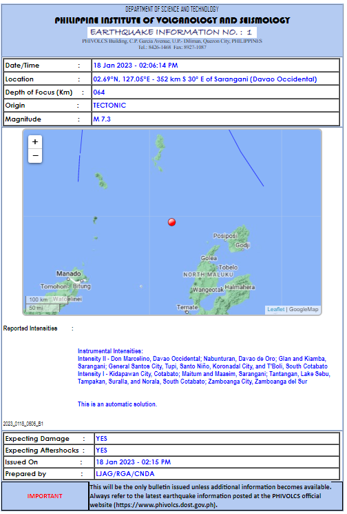Click the Origin row label
This screenshot has height=514, width=347.
15,106
